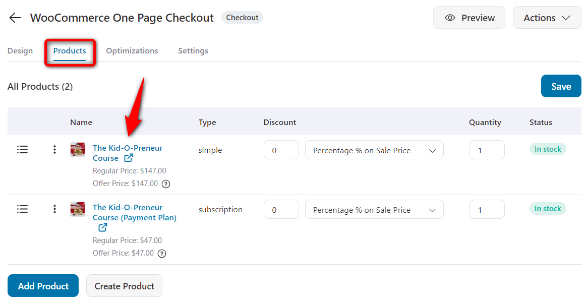Click the Save button
This screenshot has width=587, height=306.
click(x=561, y=86)
